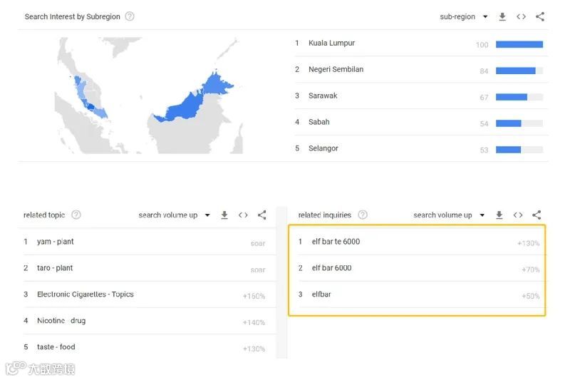Embed the related inquiries widget

(518, 215)
